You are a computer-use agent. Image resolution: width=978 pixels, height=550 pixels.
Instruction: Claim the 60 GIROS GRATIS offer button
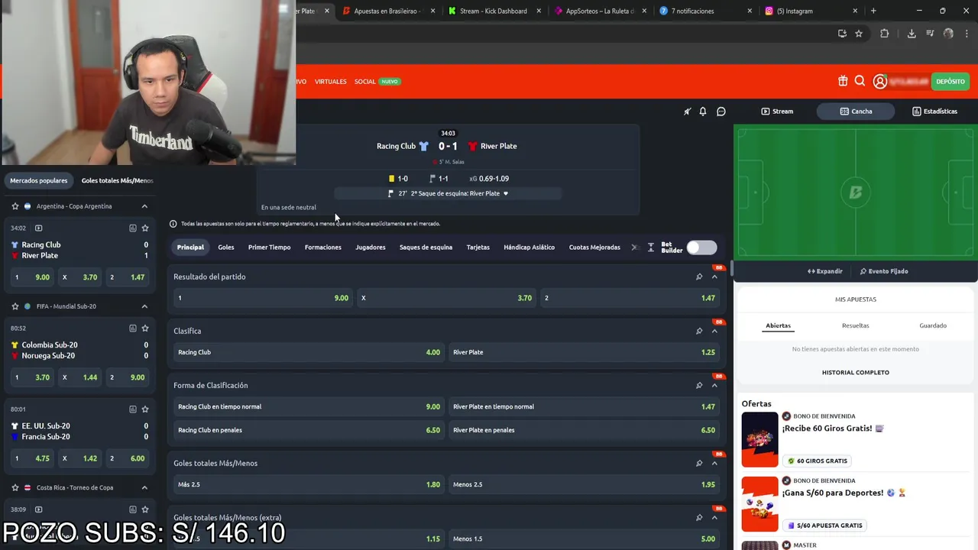click(x=818, y=461)
